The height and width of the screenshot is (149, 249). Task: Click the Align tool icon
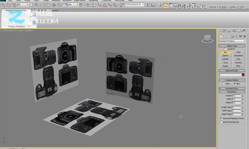(x=153, y=5)
